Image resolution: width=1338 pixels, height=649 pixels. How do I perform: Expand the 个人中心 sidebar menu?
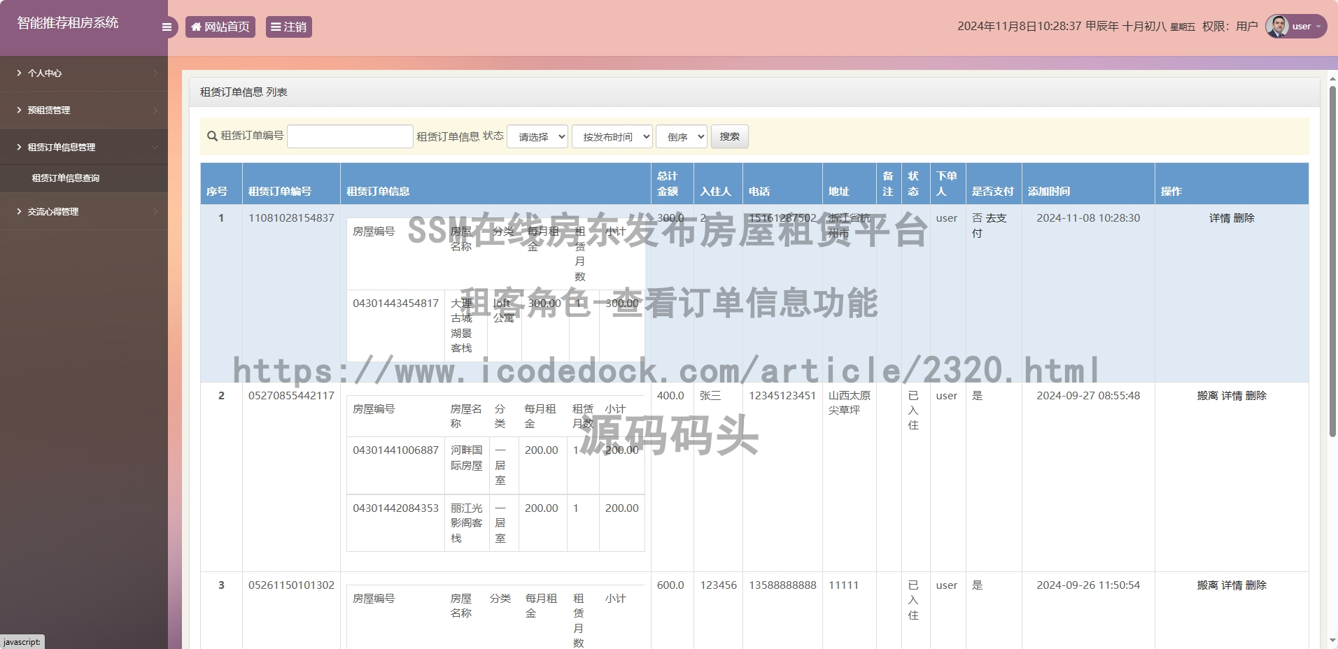pos(84,73)
